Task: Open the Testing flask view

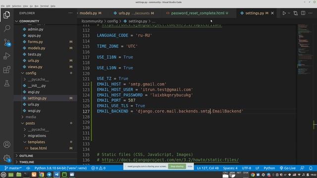Action: pos(6,83)
